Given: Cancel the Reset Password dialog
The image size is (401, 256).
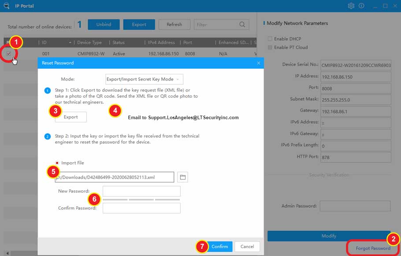Looking at the screenshot, I should coord(247,246).
